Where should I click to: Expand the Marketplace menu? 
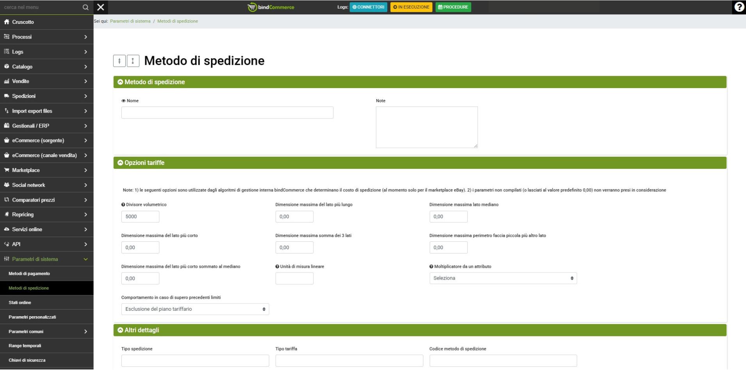[46, 170]
